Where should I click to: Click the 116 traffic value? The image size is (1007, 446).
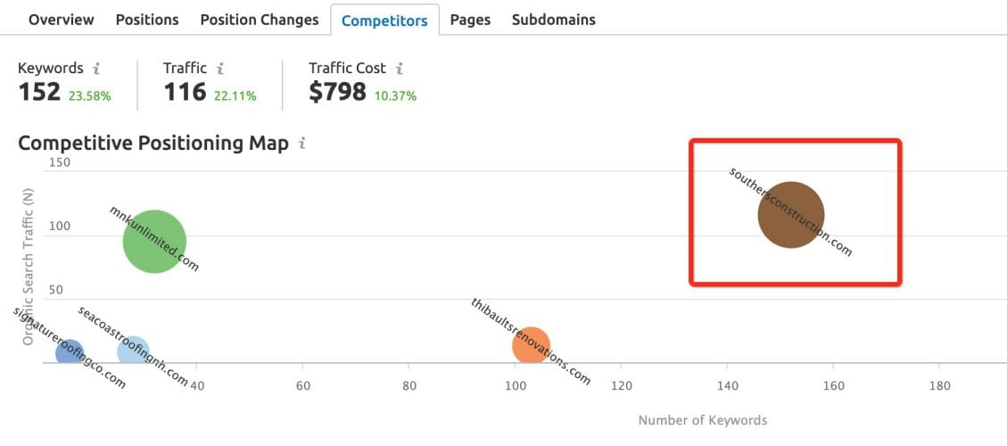(185, 93)
